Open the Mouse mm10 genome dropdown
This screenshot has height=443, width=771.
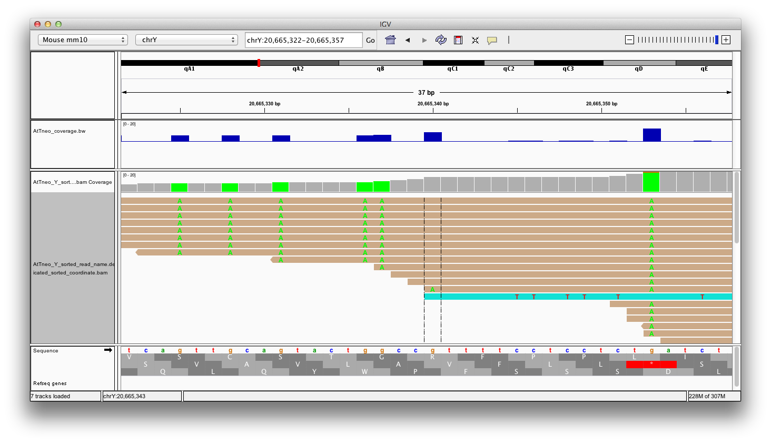(83, 40)
